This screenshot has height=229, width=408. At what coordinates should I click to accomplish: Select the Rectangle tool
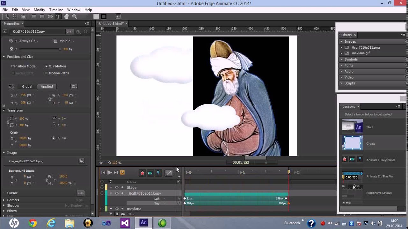[34, 17]
